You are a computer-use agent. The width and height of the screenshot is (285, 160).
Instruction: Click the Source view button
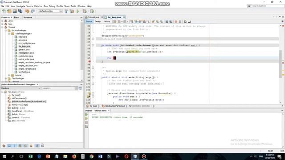89,21
